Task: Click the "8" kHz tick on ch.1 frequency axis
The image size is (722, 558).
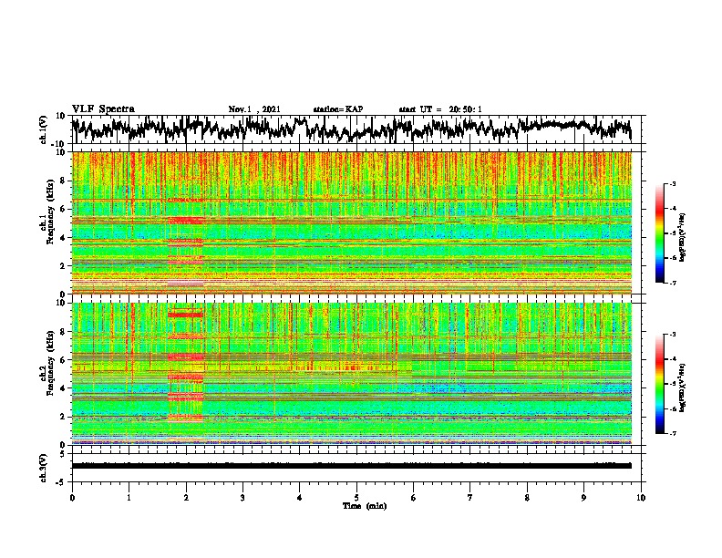Action: 63,181
